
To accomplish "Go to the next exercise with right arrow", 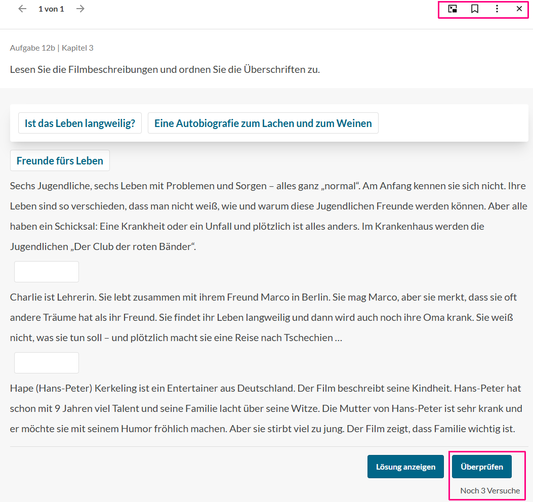I will (80, 9).
